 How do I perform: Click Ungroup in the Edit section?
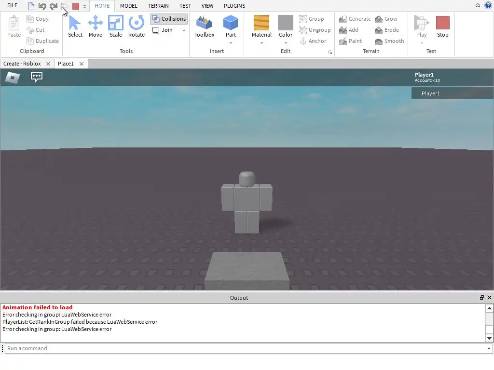(315, 30)
